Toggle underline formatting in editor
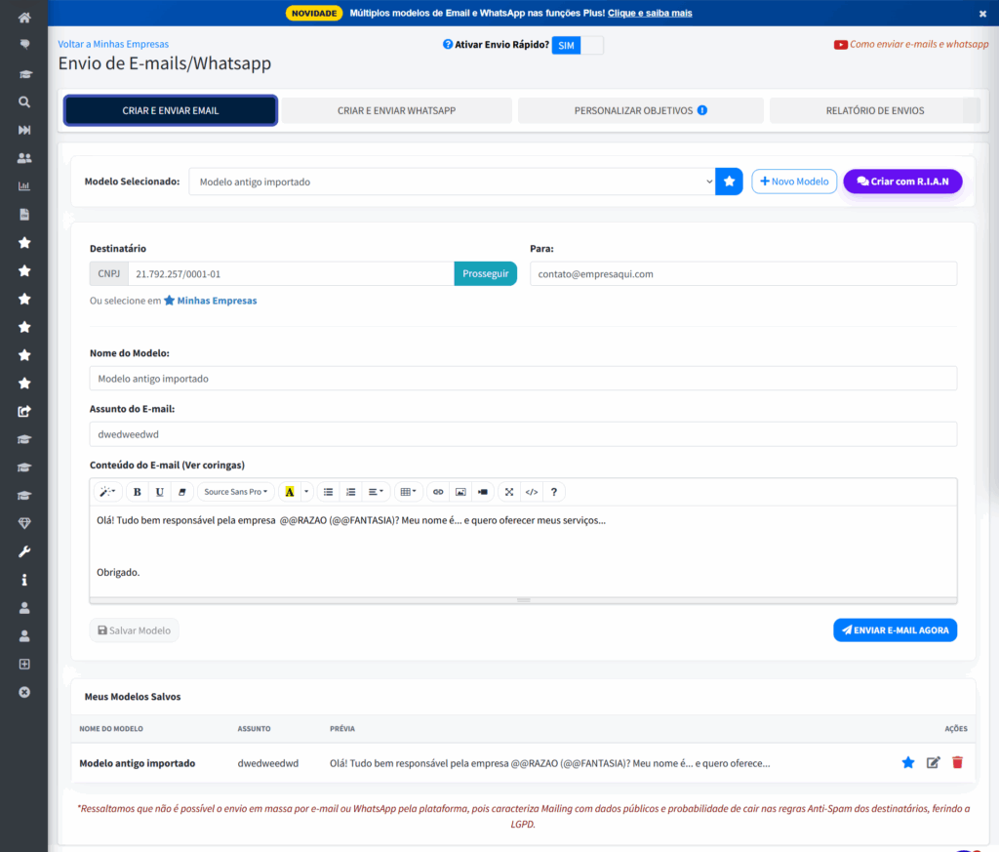The width and height of the screenshot is (999, 852). [159, 492]
